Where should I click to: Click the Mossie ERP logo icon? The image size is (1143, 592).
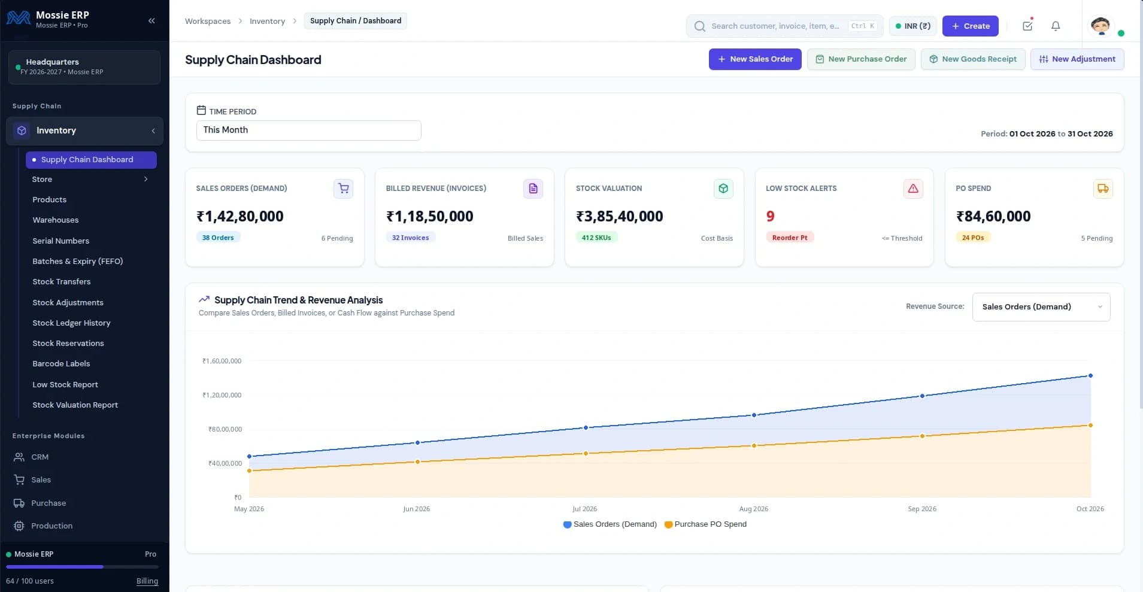[x=18, y=19]
